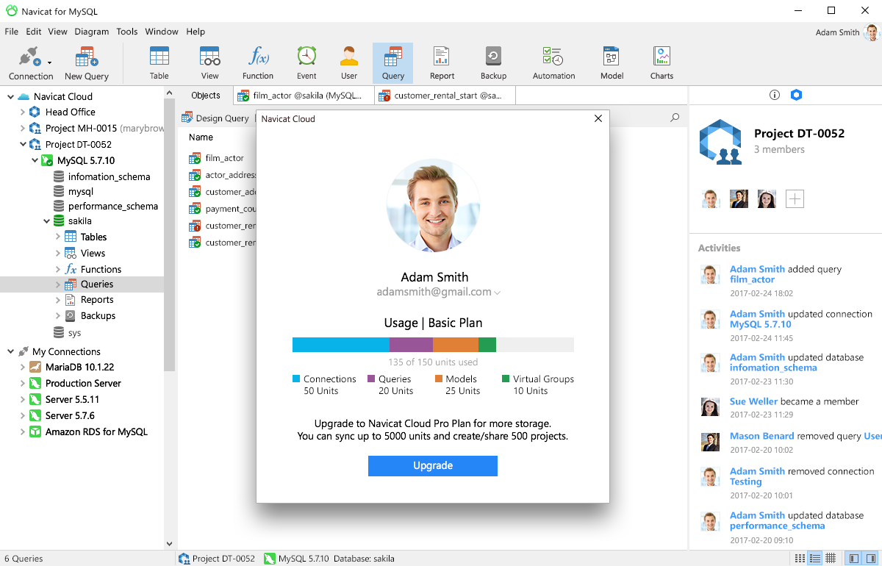Close the Navicat Cloud dialog
The width and height of the screenshot is (882, 566).
click(598, 119)
